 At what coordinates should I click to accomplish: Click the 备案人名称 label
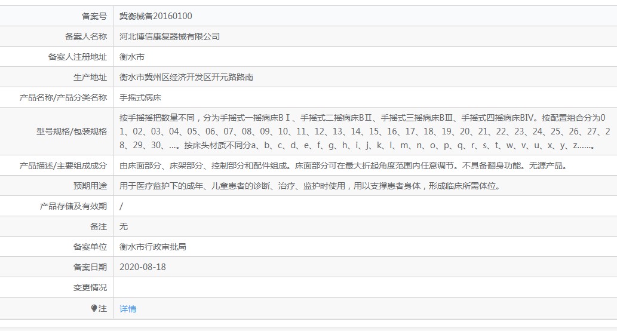pyautogui.click(x=86, y=36)
